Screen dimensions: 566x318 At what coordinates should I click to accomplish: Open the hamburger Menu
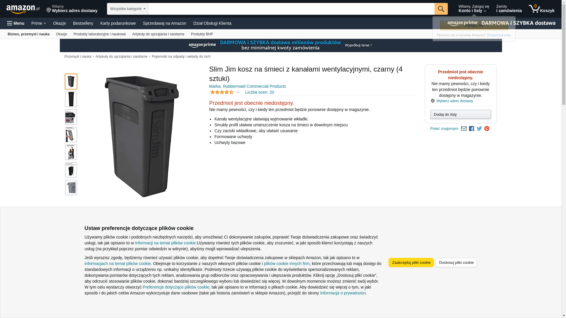coord(16,23)
